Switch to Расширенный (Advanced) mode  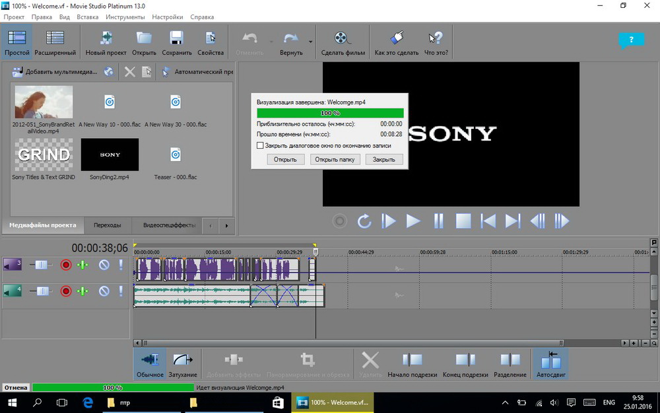55,42
